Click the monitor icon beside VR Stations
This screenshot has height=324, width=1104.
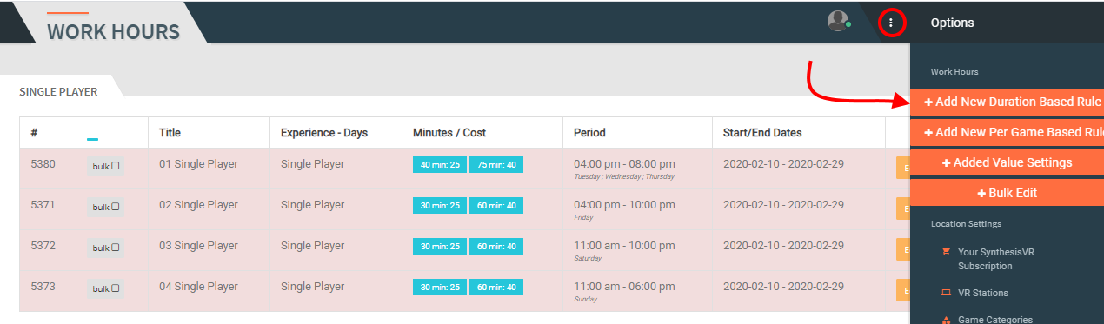point(946,293)
